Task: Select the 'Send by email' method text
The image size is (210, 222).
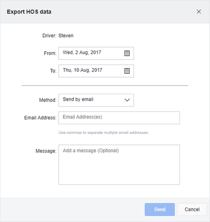Action: 78,99
